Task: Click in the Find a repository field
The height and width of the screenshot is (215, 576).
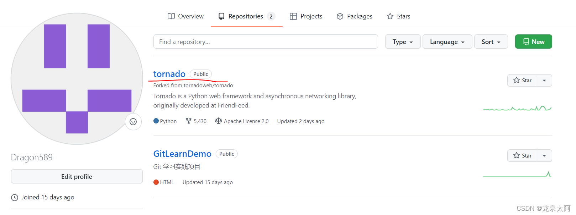Action: pyautogui.click(x=266, y=42)
